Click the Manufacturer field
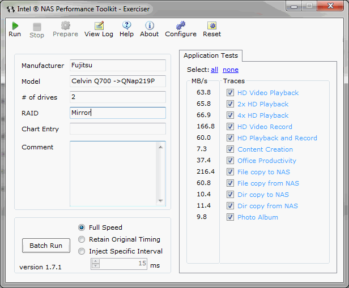 click(x=118, y=65)
